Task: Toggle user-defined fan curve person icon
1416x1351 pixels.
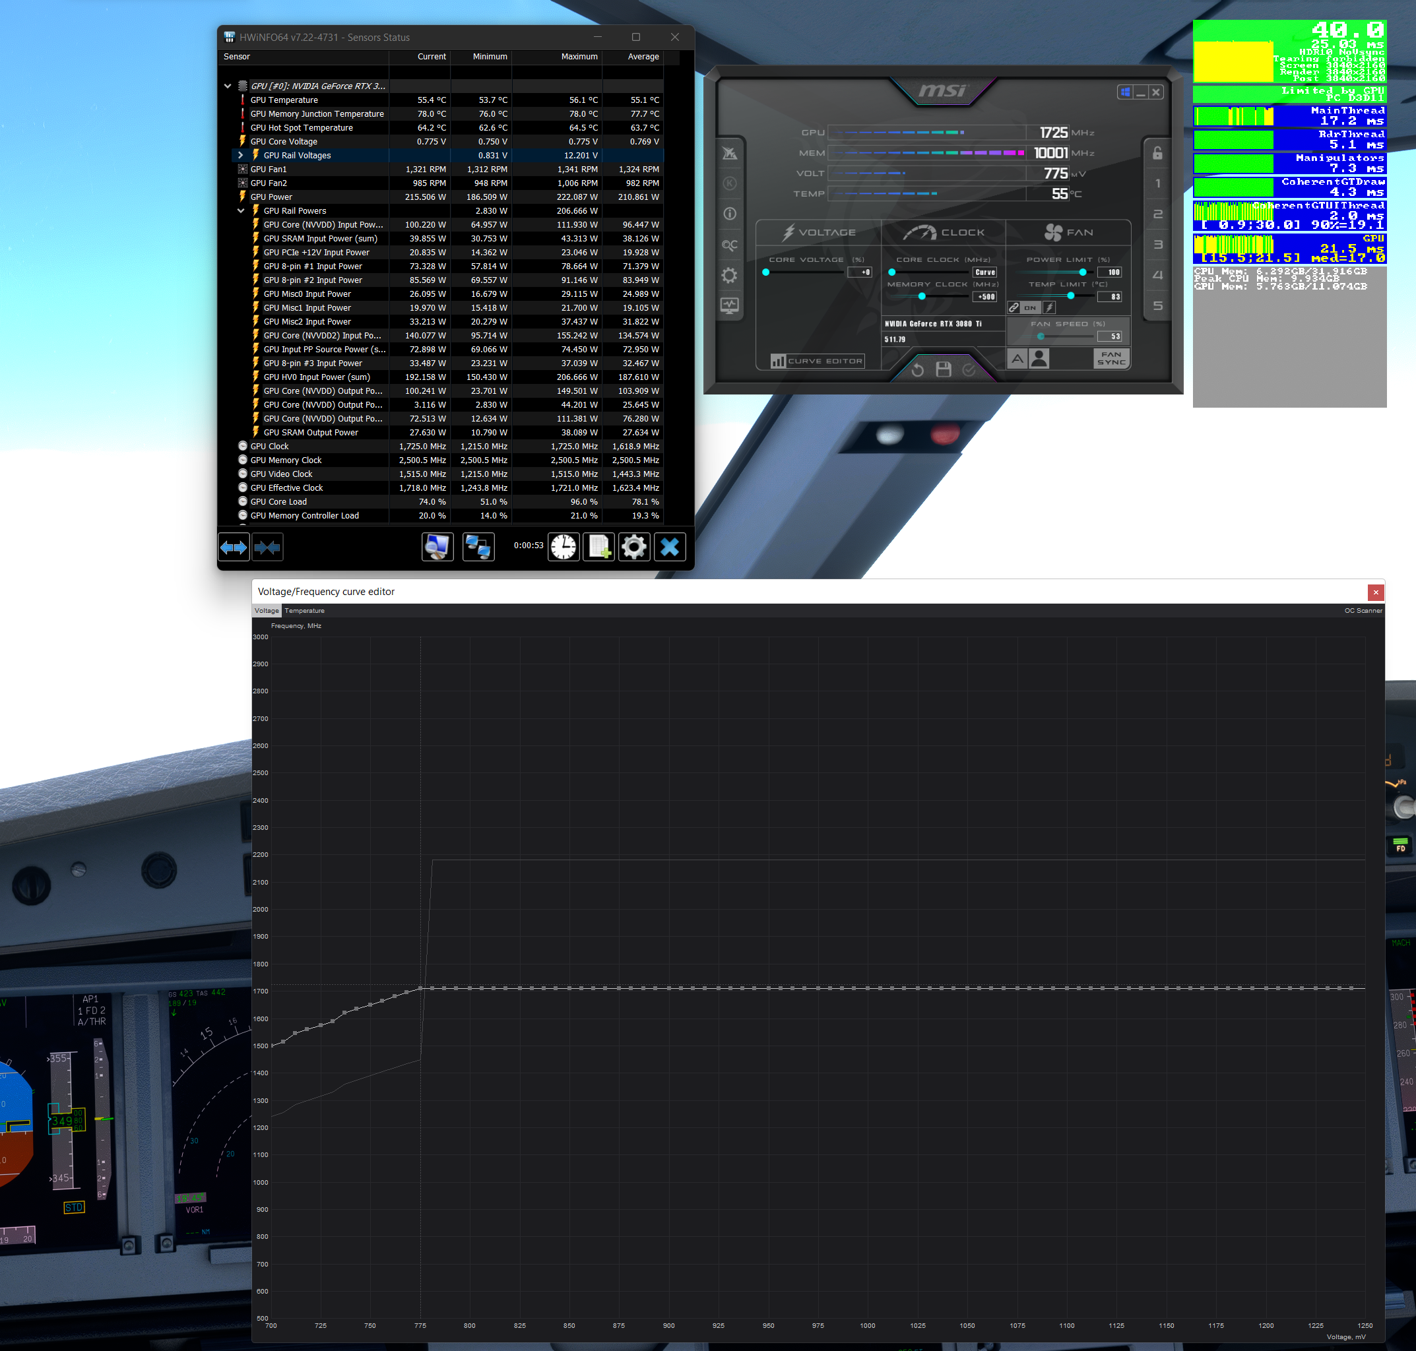Action: [1039, 359]
